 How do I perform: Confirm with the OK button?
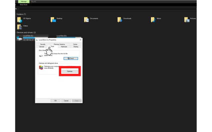(x=55, y=101)
